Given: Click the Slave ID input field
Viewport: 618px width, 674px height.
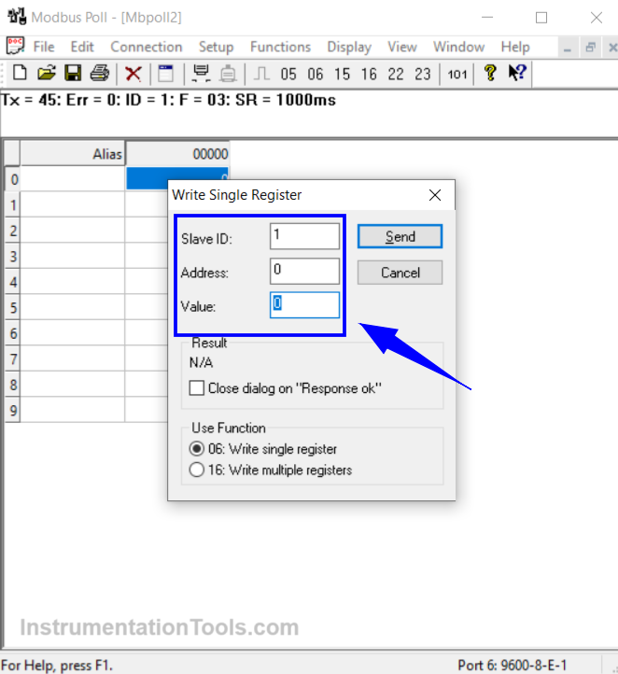Looking at the screenshot, I should click(x=305, y=237).
